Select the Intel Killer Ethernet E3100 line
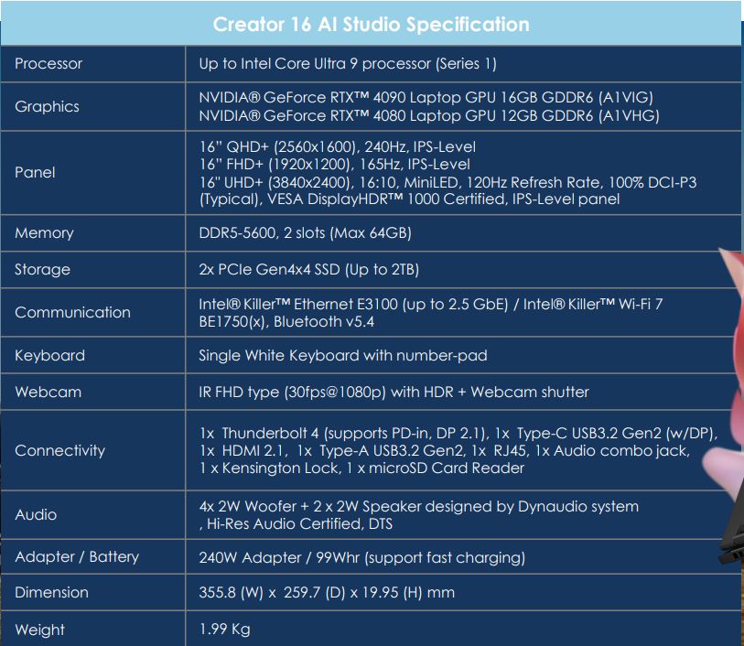The height and width of the screenshot is (646, 744). (x=431, y=304)
